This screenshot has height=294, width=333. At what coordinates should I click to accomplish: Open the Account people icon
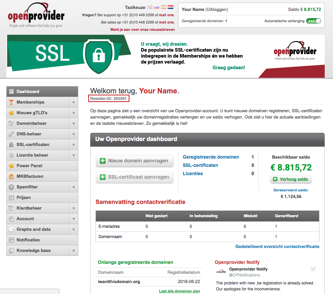tap(11, 219)
